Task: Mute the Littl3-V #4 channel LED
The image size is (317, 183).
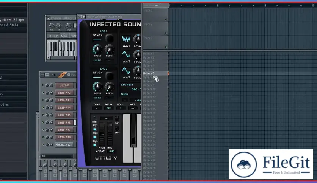Action: click(43, 107)
